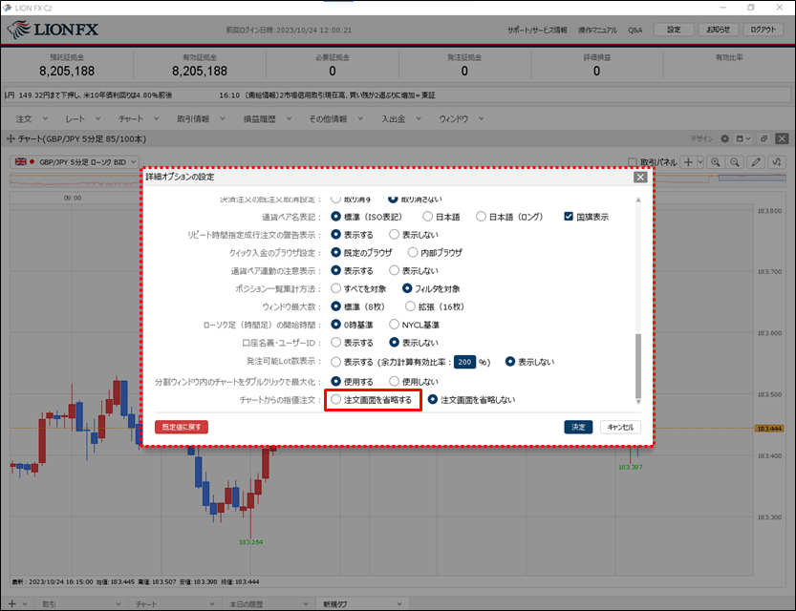Click the UK flag on currency pair selector
This screenshot has width=796, height=611.
click(x=21, y=161)
